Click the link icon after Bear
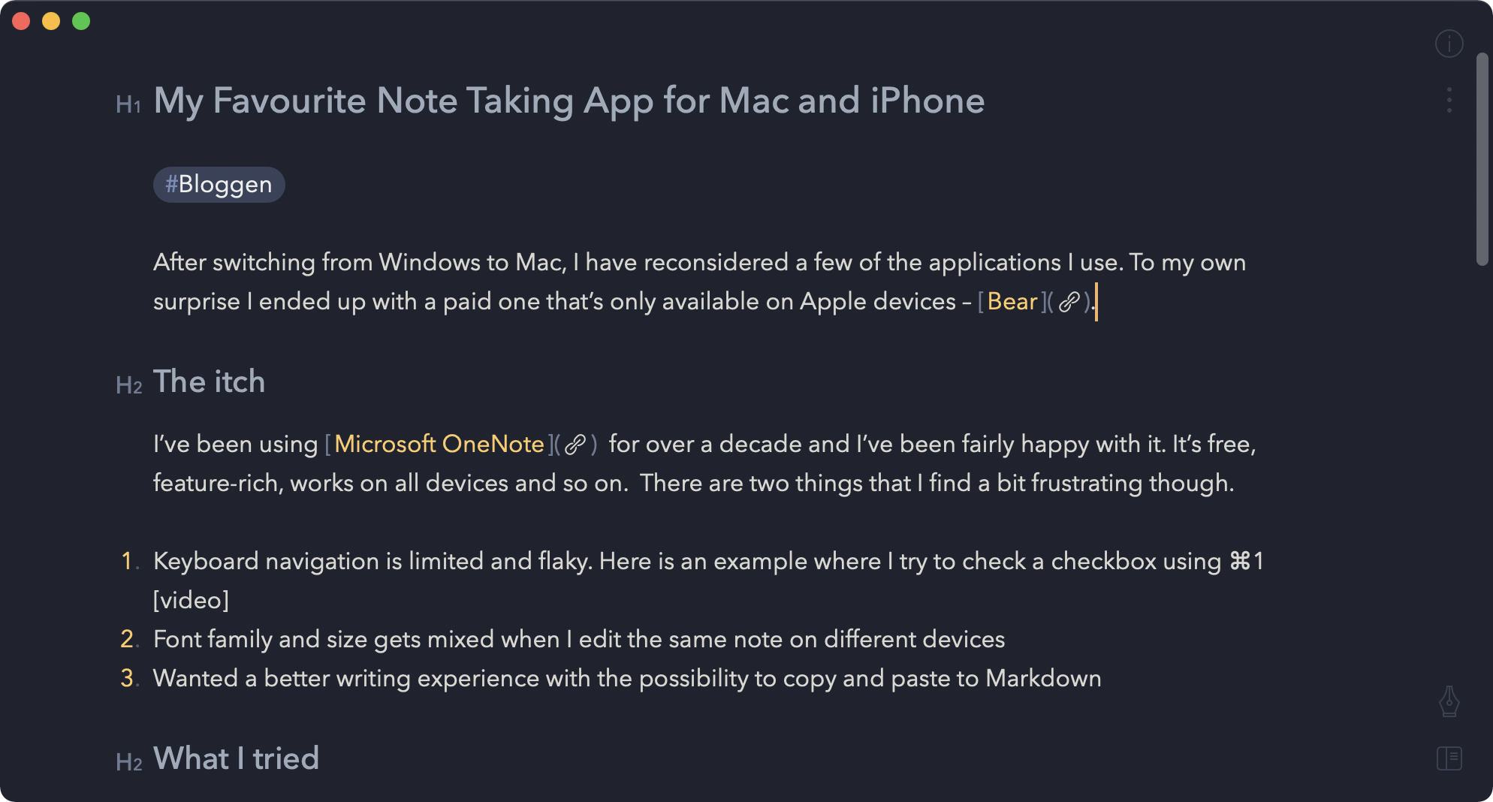 click(1069, 302)
